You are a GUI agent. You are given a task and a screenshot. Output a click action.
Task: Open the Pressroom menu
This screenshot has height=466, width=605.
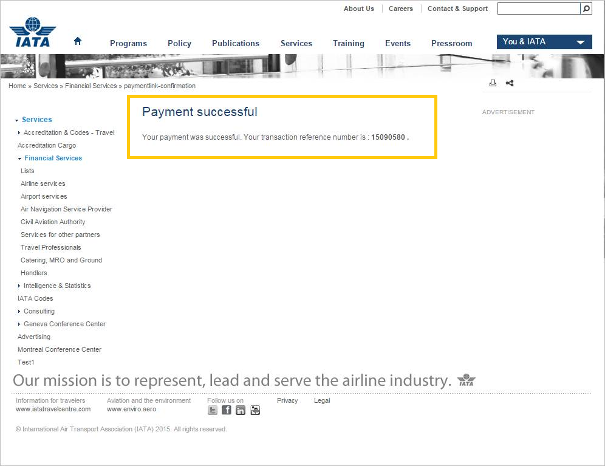[452, 43]
